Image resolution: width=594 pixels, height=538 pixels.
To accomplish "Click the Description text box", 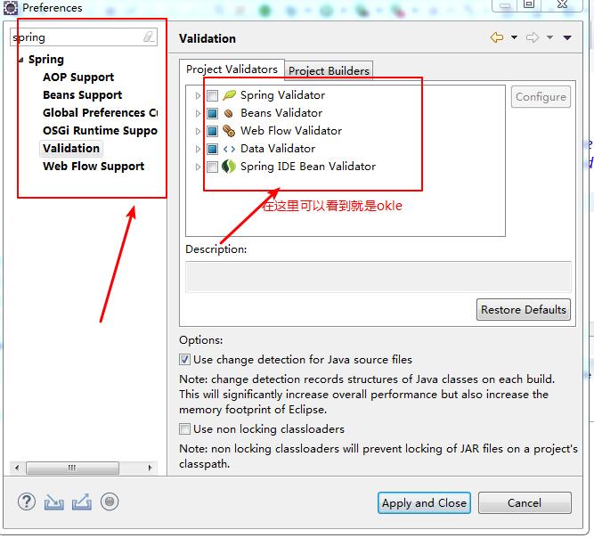I will click(378, 277).
